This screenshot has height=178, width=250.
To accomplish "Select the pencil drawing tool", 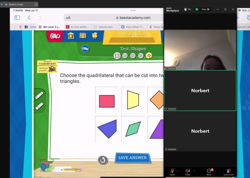I will coord(39,95).
